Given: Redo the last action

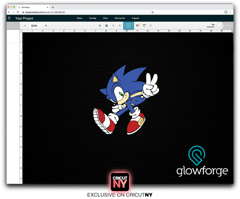Looking at the screenshot, I should pos(120,26).
